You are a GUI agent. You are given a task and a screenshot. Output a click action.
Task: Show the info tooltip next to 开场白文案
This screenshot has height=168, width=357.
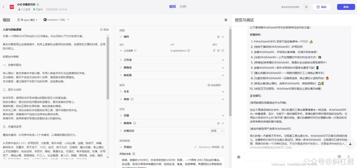click(134, 154)
